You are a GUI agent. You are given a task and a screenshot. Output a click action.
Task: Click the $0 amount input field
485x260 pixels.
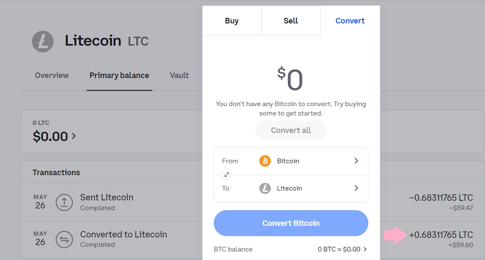tap(290, 79)
